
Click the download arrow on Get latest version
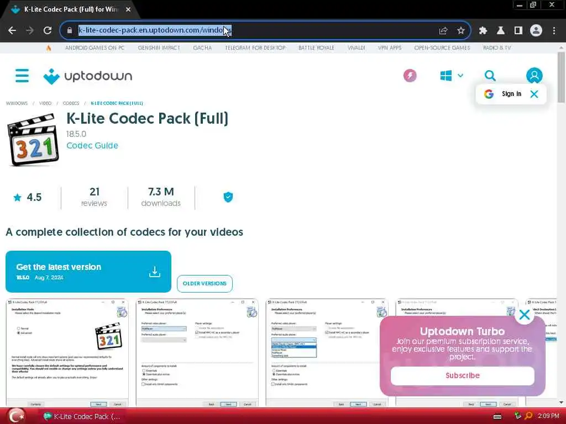click(x=155, y=272)
